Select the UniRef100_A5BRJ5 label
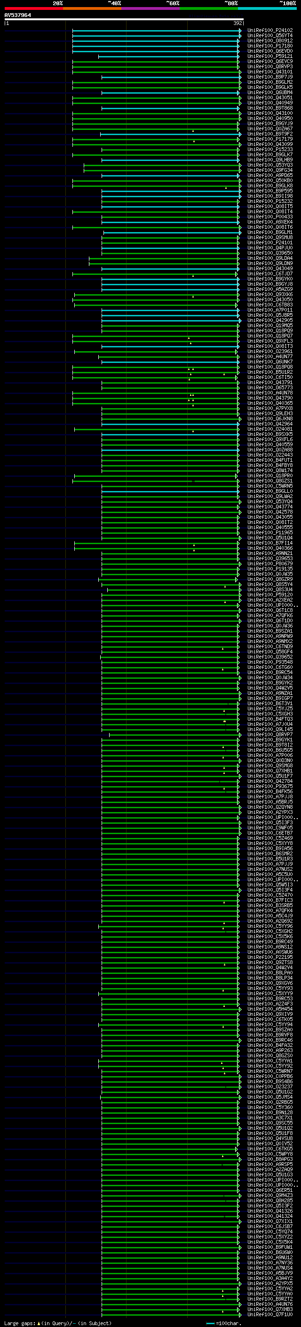Image resolution: width=301 pixels, height=1327 pixels. coord(269,802)
